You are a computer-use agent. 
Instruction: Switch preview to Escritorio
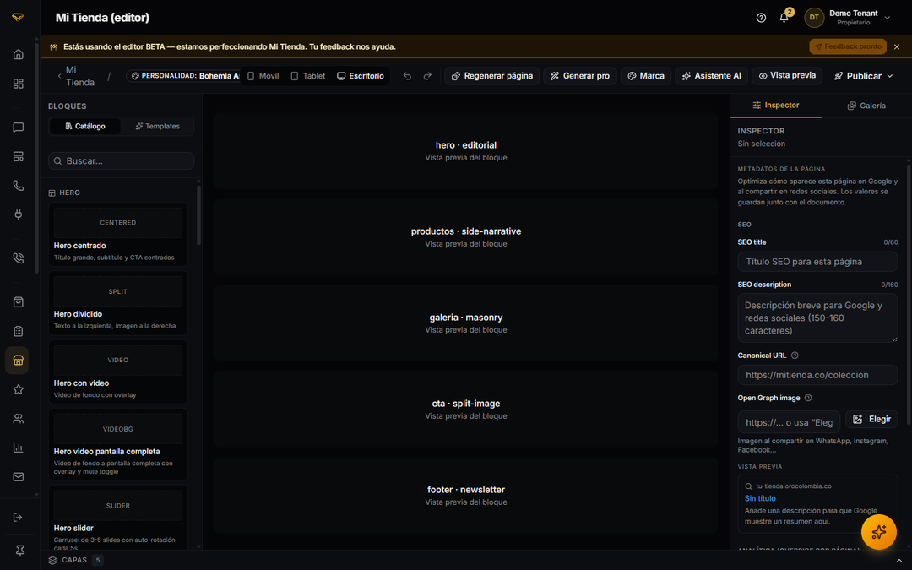tap(361, 76)
